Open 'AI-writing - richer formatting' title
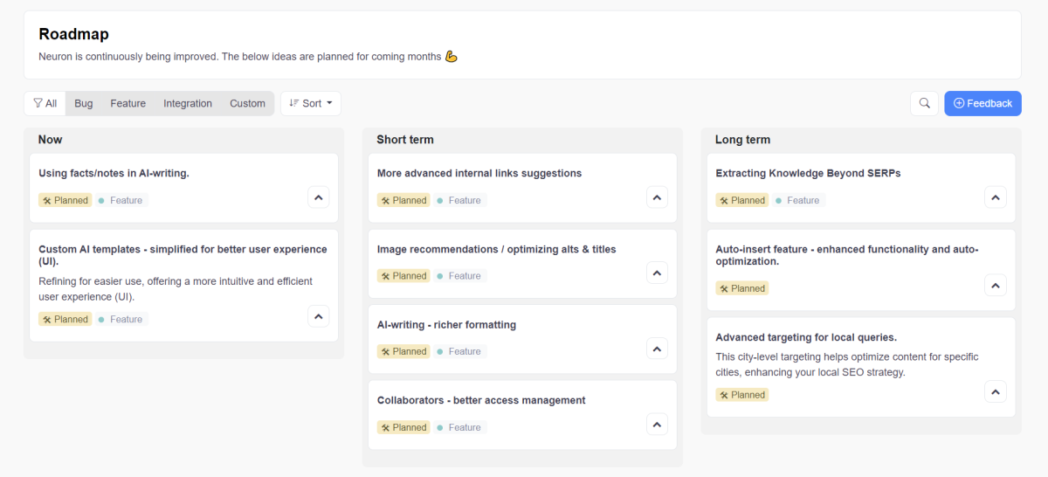The image size is (1048, 477). pos(446,325)
